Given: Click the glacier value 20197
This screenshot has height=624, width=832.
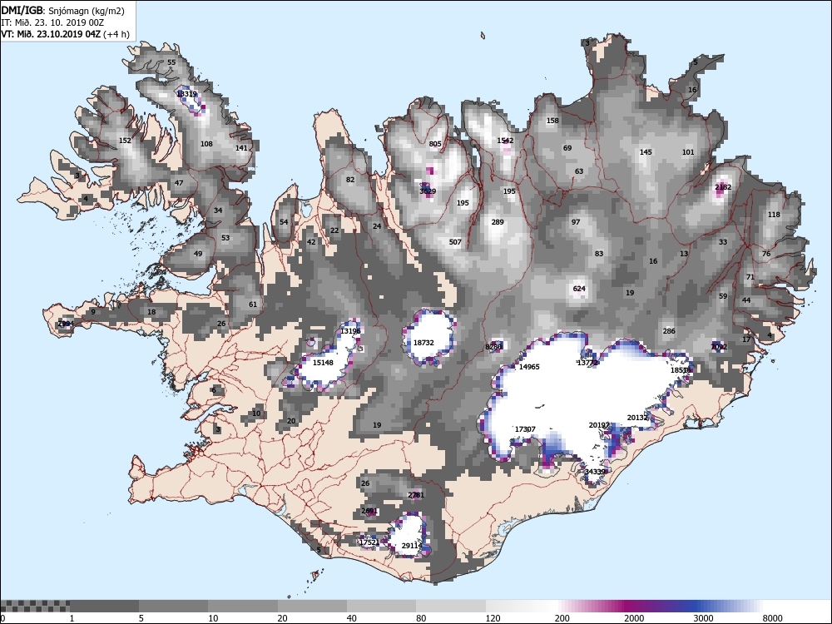Looking at the screenshot, I should (x=599, y=425).
